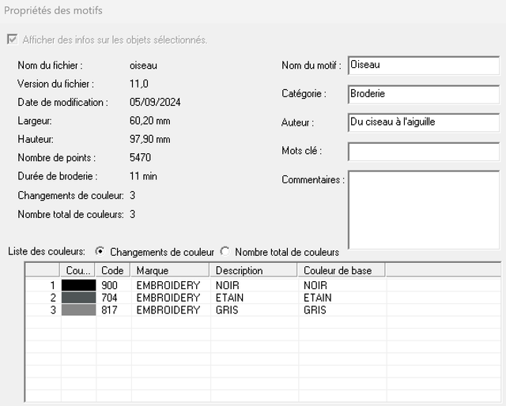
Task: Click the 'Largeur:' label
Action: tap(35, 121)
